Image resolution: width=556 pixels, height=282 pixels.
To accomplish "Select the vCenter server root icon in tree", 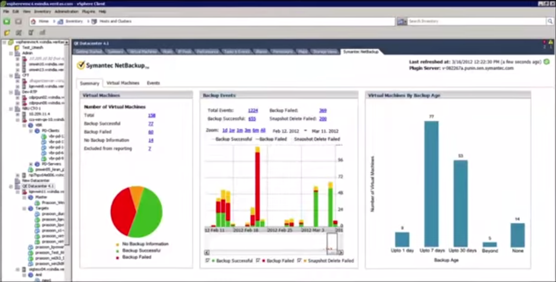I will 11,42.
